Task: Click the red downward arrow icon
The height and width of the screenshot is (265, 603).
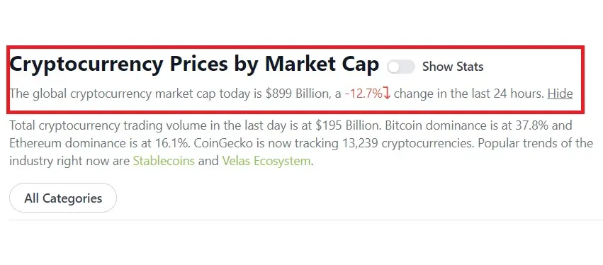Action: pyautogui.click(x=387, y=94)
